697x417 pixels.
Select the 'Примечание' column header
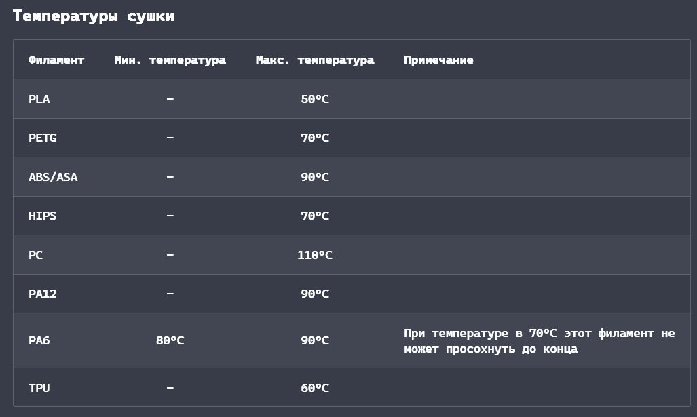[438, 60]
